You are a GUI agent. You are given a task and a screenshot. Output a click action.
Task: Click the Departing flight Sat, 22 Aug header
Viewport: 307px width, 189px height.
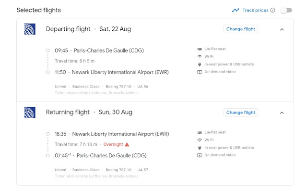click(x=88, y=29)
